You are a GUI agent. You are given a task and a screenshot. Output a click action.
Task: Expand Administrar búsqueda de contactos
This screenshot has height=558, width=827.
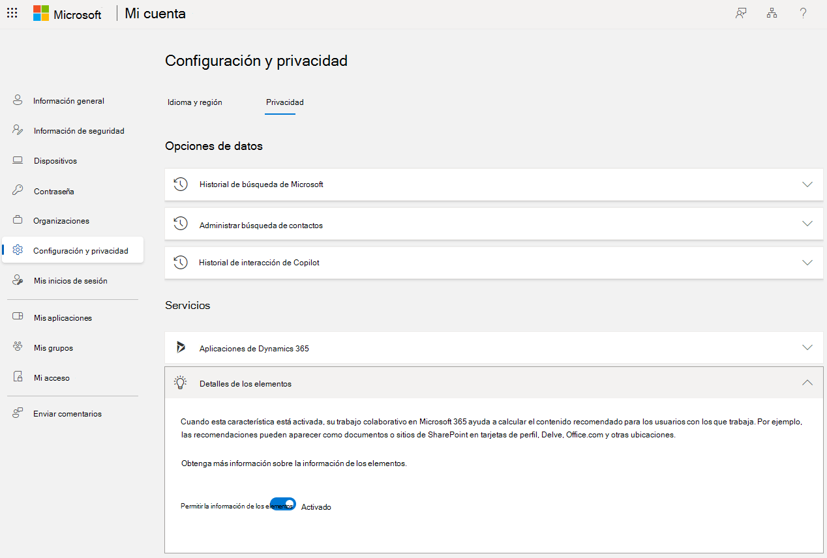(x=807, y=223)
